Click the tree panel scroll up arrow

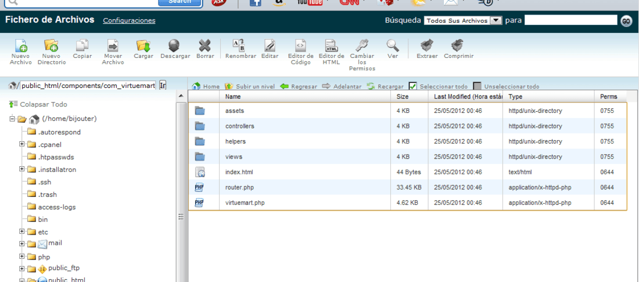(x=181, y=96)
